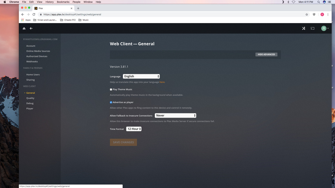Screen dimensions: 335x188
Task: Select General under Web Client
Action: pos(31,93)
